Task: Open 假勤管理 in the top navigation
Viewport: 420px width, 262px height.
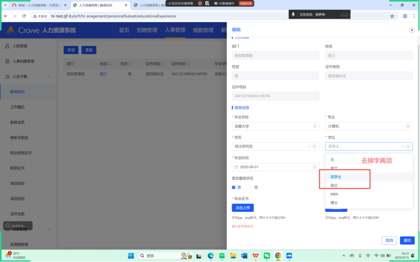Action: pos(203,30)
